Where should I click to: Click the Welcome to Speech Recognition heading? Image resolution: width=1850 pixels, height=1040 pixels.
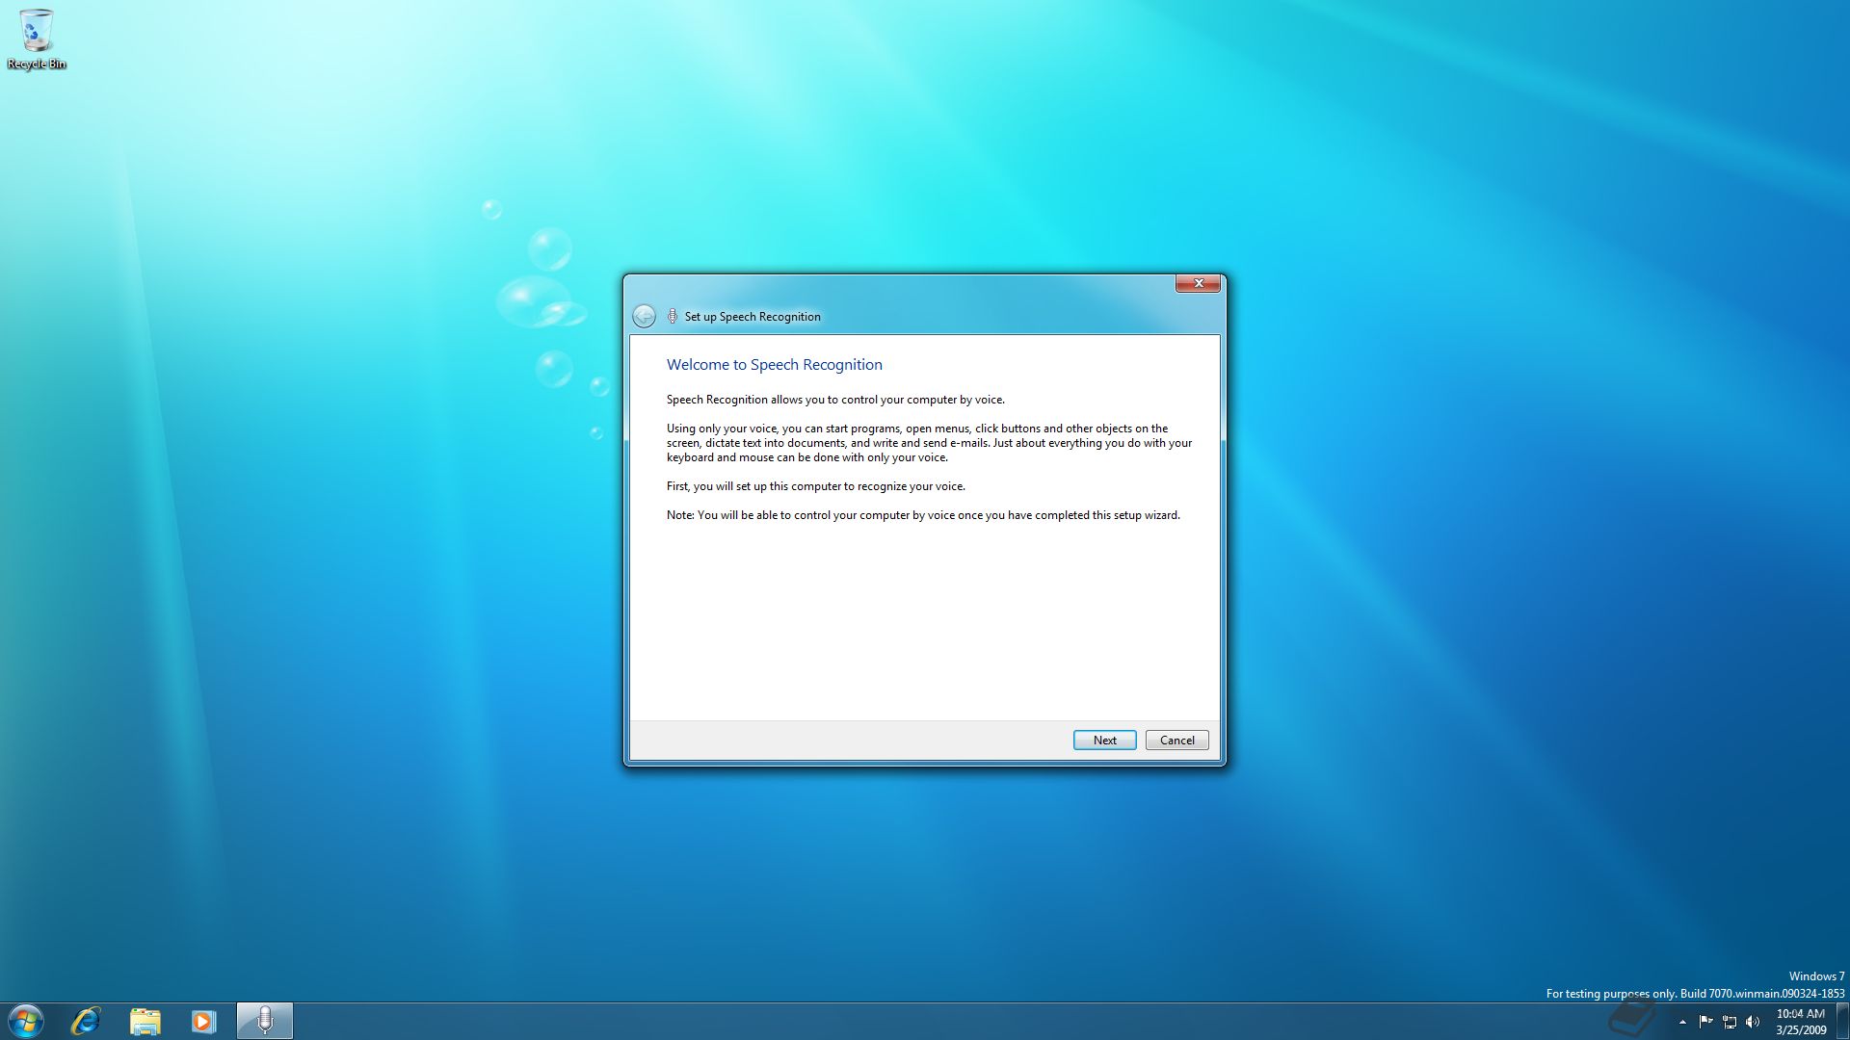[774, 364]
